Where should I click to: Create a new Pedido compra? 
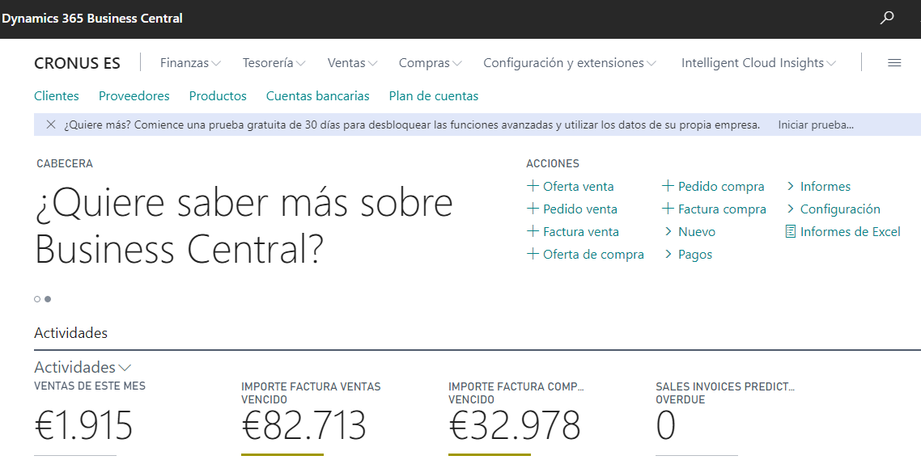point(713,186)
